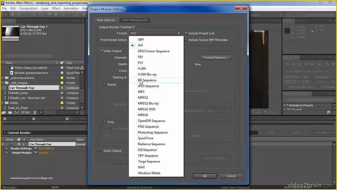The image size is (337, 190).
Task: Toggle the From Current Time checkbox in Preview
Action: pos(286,87)
